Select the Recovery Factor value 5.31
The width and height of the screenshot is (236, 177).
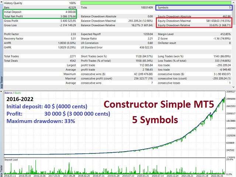(73, 38)
